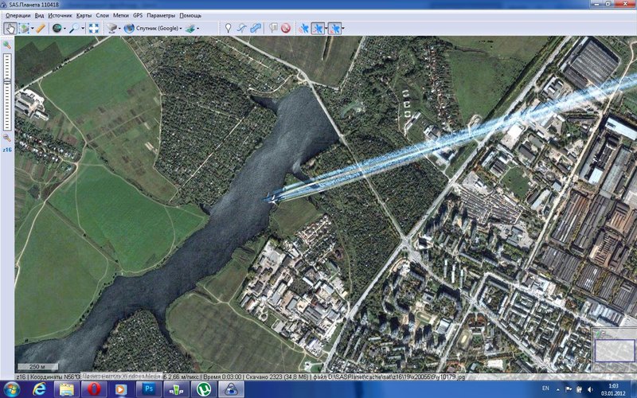Click zoom in magnifier above slider
637x398 pixels.
[x=7, y=45]
